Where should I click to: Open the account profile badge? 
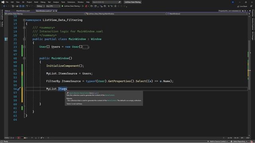pyautogui.click(x=233, y=2)
